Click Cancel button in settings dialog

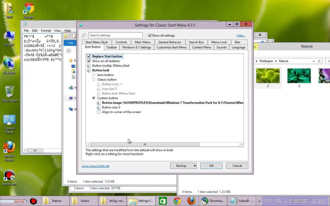[237, 166]
